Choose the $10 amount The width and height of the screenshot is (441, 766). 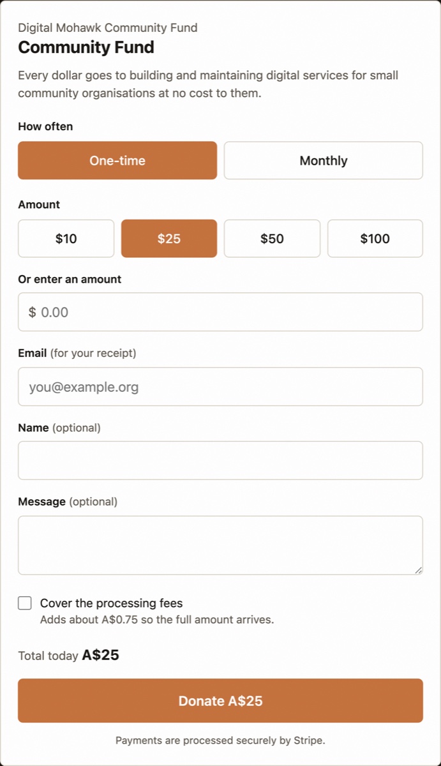[x=66, y=239]
